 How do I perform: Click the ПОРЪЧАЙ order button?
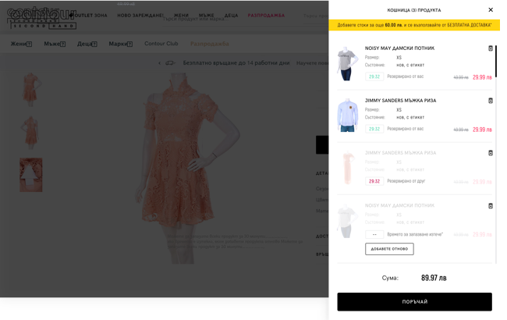[414, 301]
